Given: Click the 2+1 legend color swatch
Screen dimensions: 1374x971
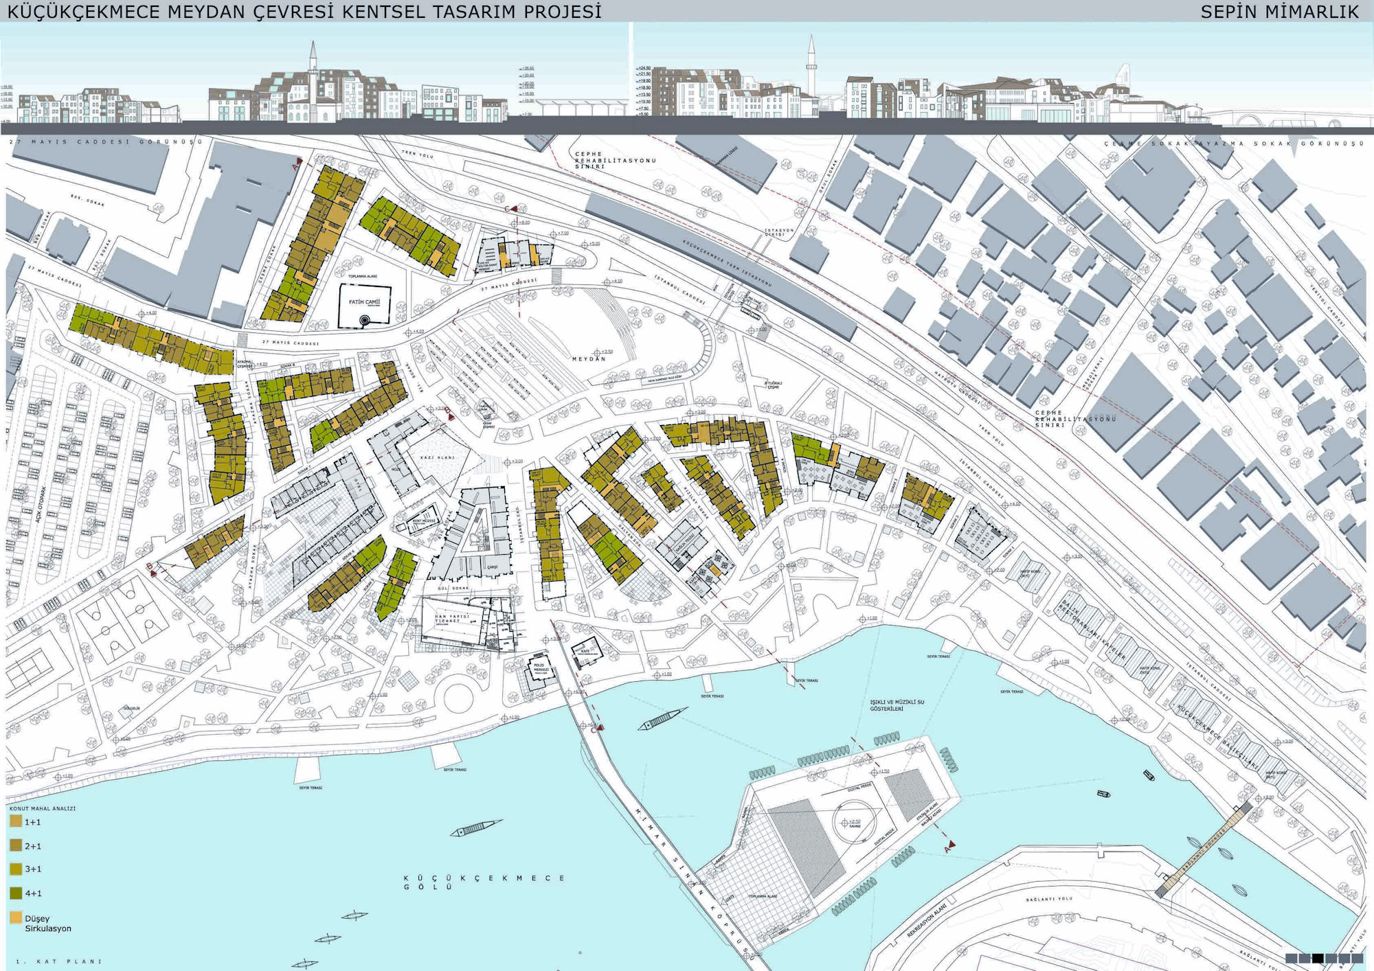Looking at the screenshot, I should point(16,845).
